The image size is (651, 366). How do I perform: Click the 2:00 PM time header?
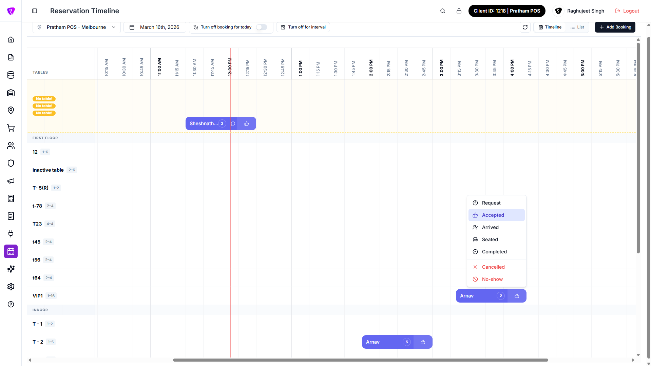point(371,68)
